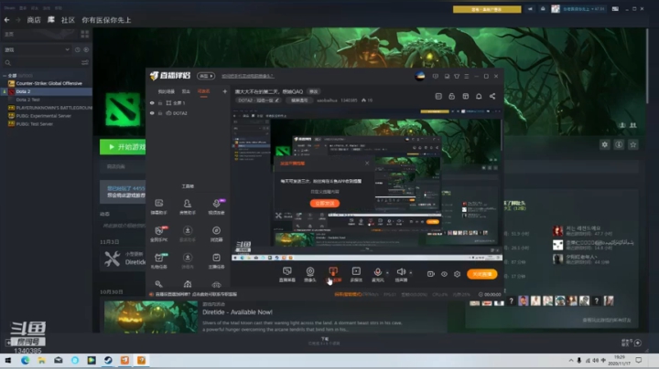Viewport: 659px width, 369px height.
Task: Close the reminder dialog with X
Action: [367, 163]
